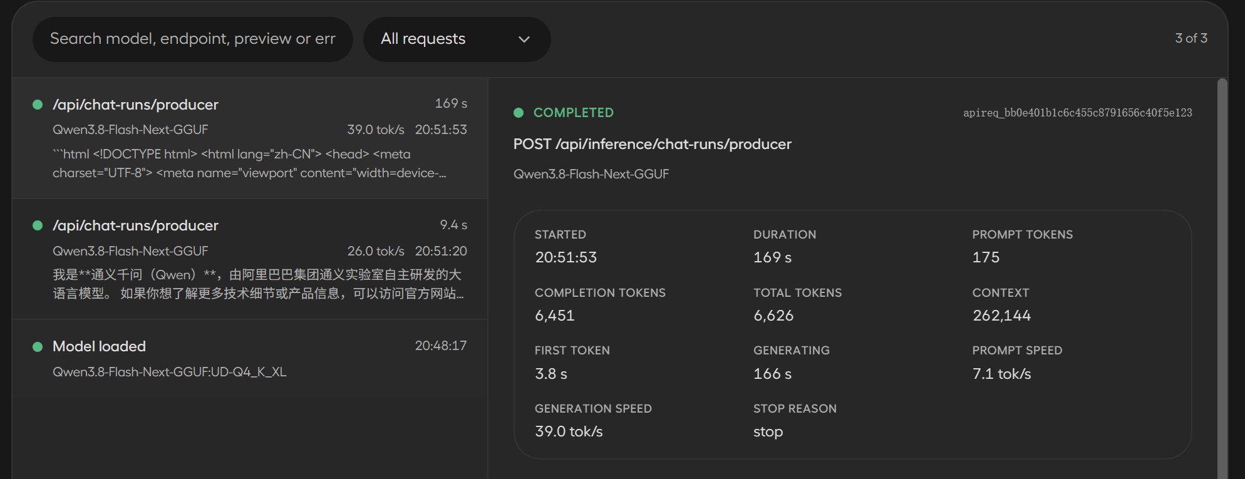The height and width of the screenshot is (479, 1245).
Task: Click the STARTED value 20:51:53
Action: [566, 257]
